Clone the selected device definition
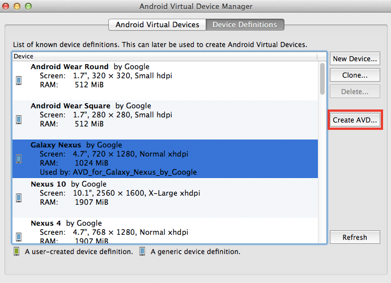This screenshot has width=391, height=283. [355, 75]
